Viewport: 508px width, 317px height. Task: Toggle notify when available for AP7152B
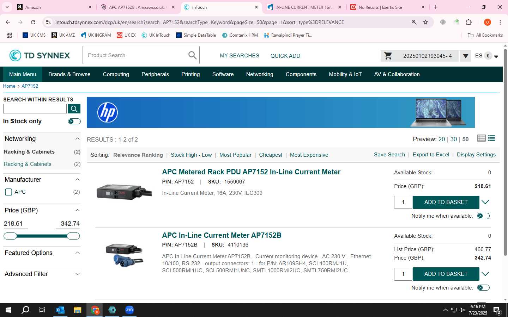coord(483,288)
